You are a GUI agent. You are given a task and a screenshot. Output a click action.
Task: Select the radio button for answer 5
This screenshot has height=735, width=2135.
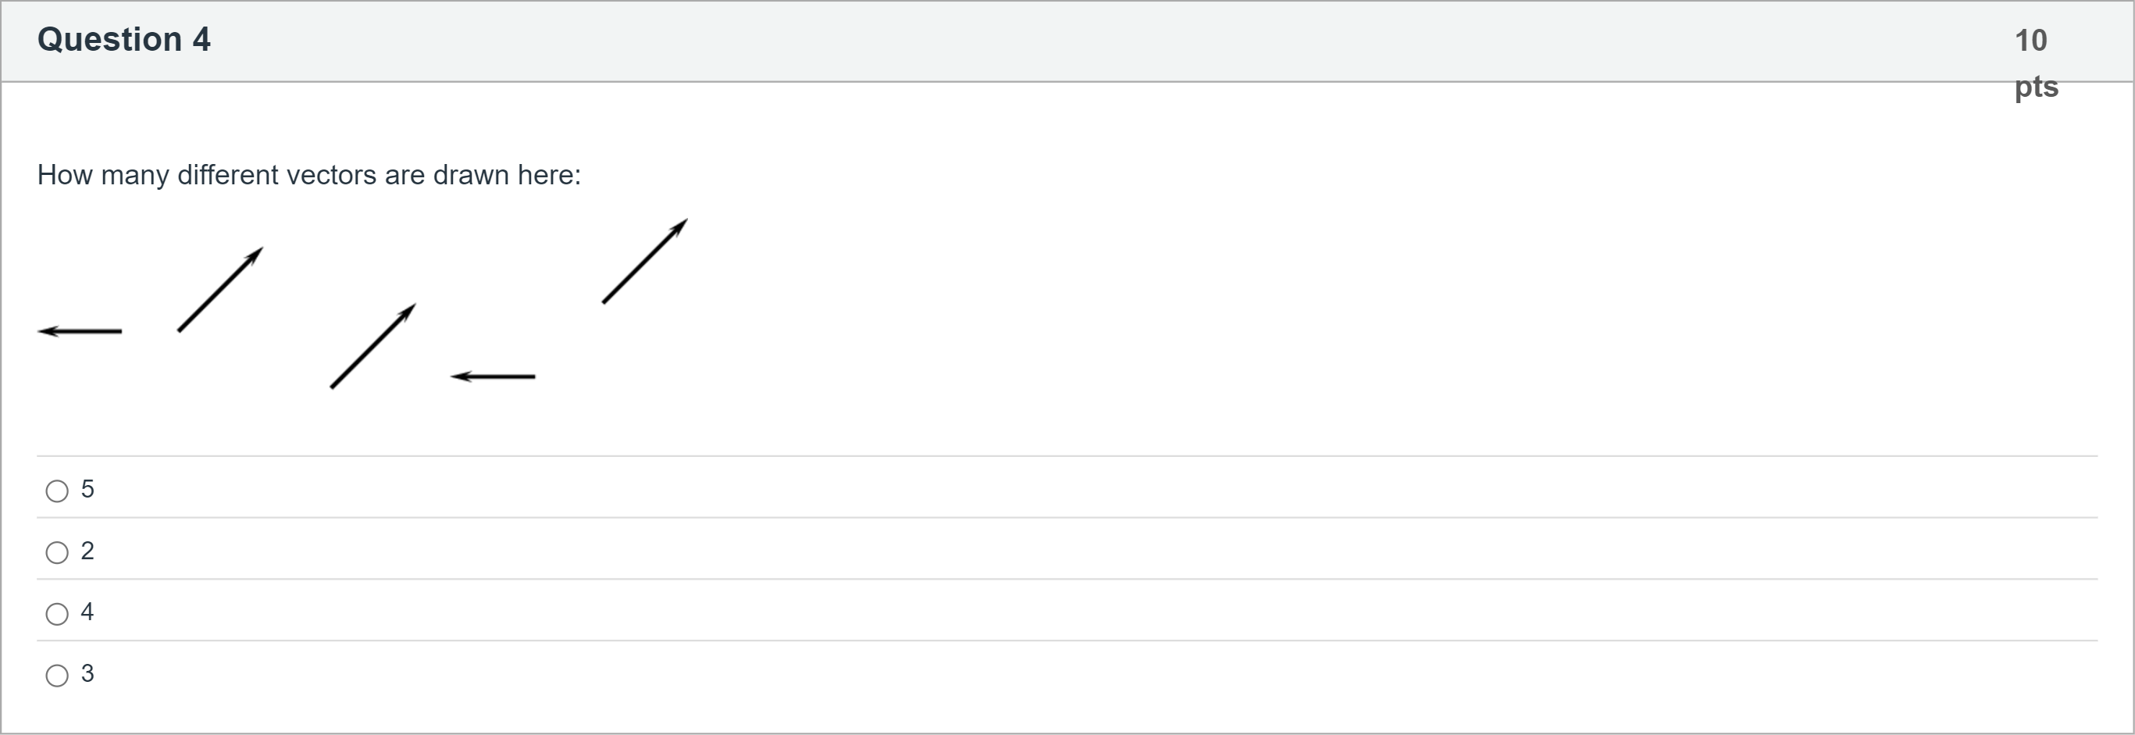tap(57, 491)
